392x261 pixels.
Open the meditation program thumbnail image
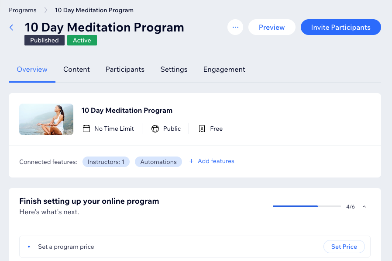tap(46, 119)
